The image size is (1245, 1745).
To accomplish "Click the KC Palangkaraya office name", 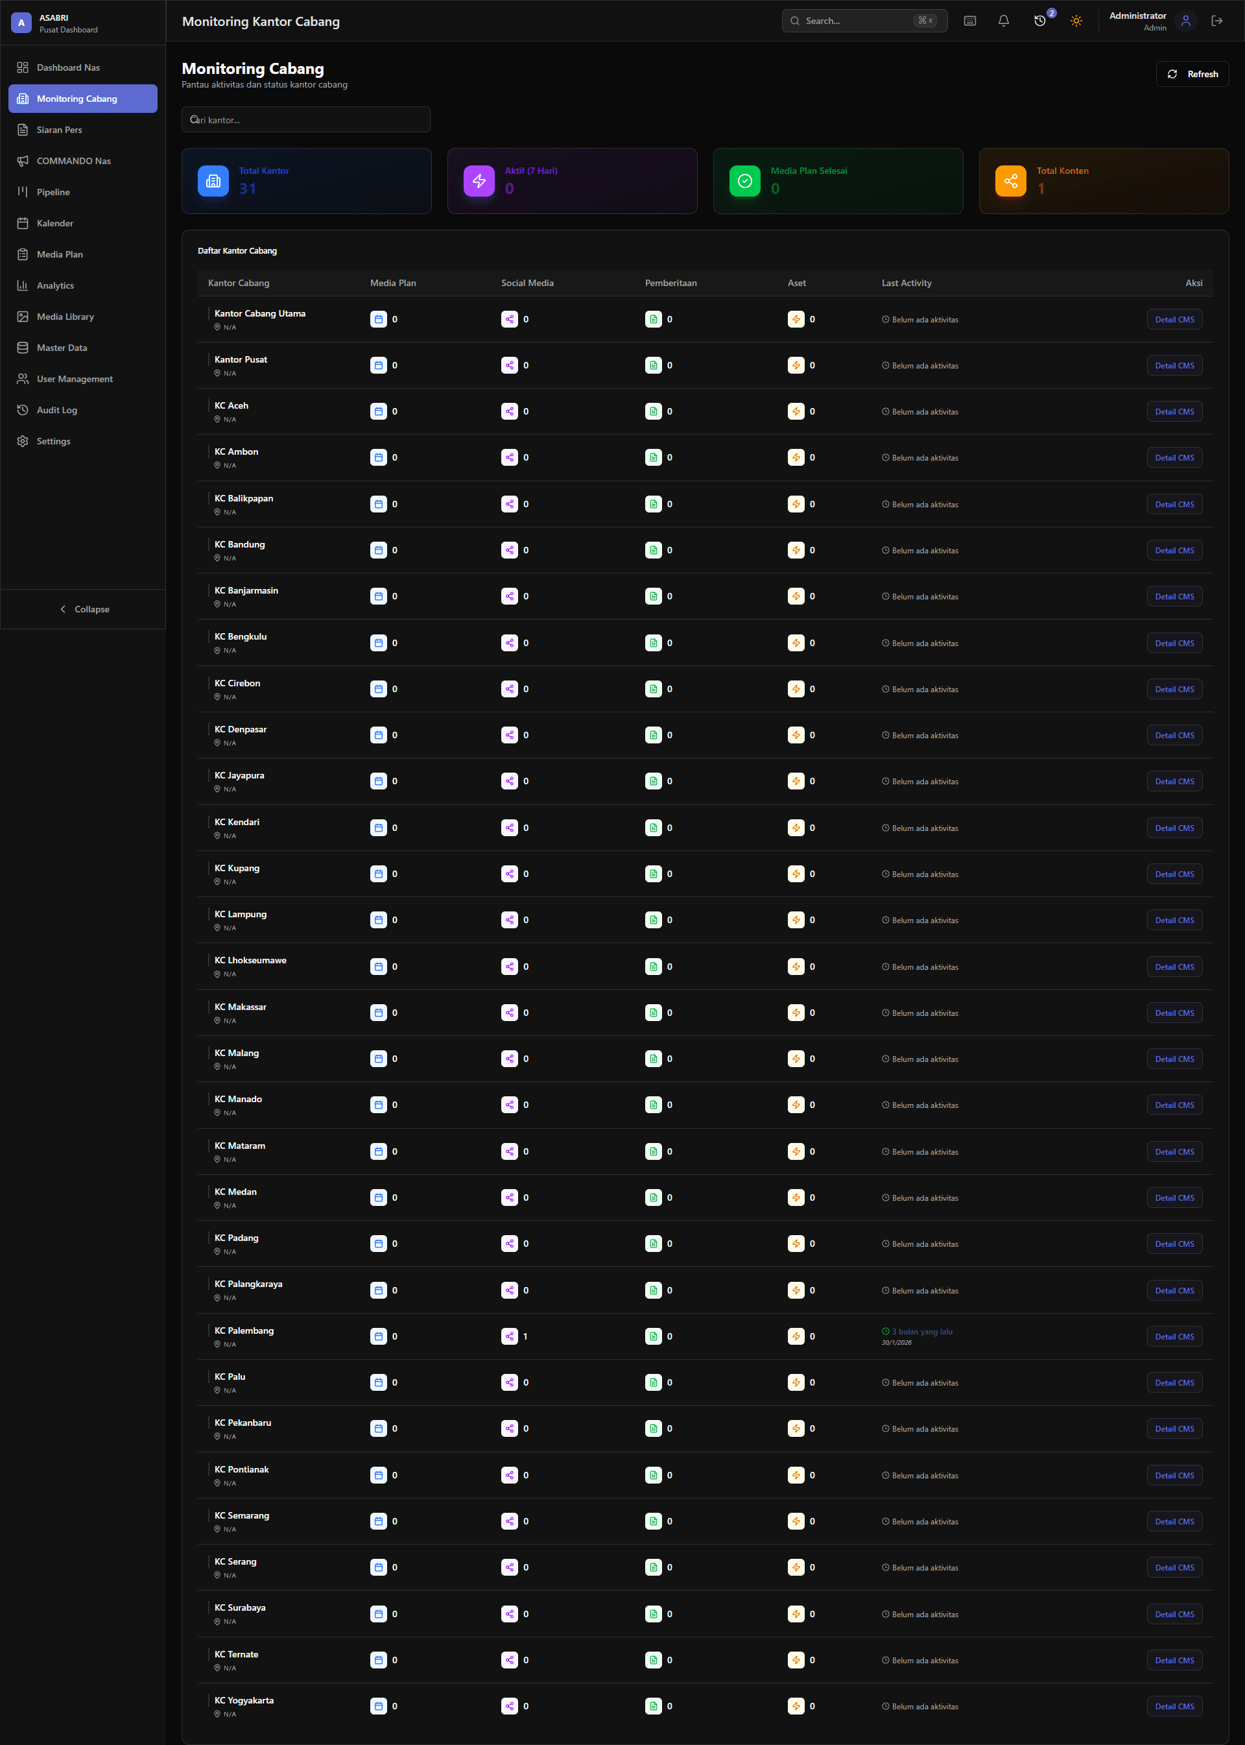I will pos(248,1284).
